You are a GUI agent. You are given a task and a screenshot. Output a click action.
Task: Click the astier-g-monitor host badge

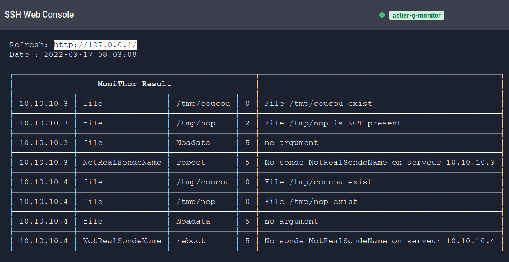416,15
